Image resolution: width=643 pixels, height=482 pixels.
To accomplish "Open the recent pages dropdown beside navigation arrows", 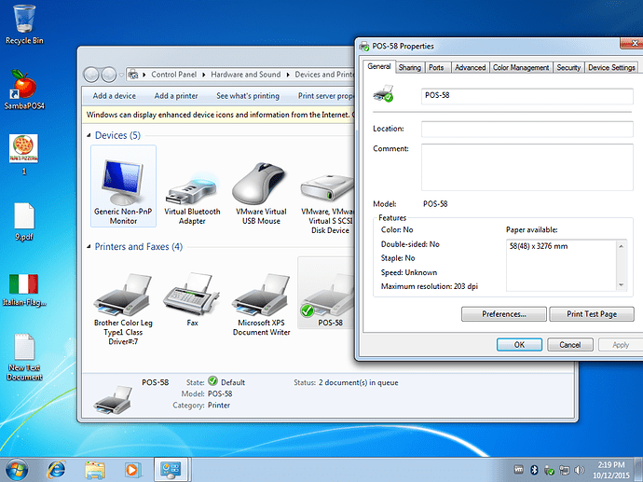I will tap(121, 76).
